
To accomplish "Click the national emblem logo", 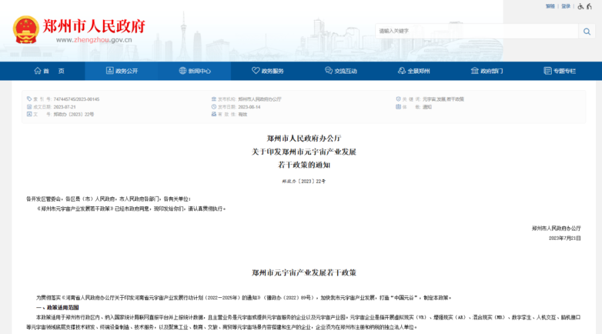I will click(x=26, y=30).
